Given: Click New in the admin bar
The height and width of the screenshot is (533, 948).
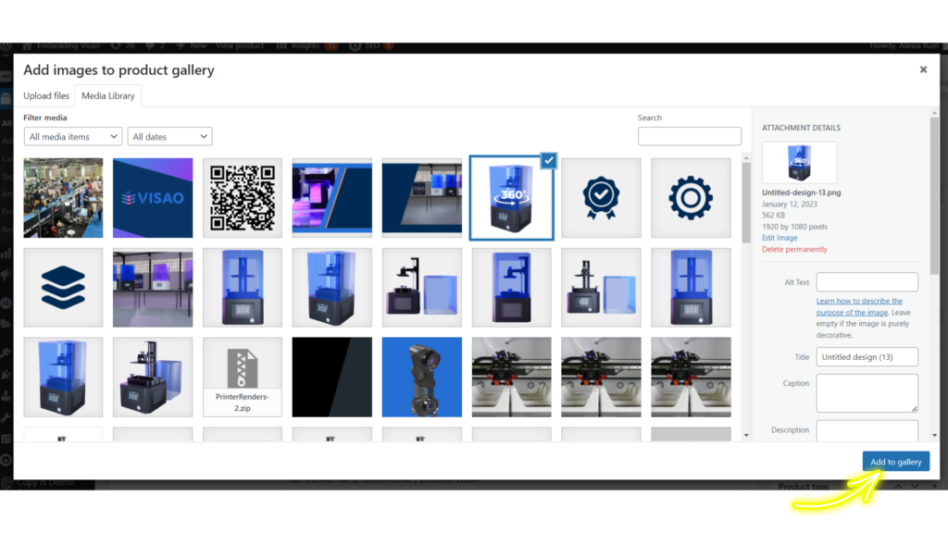Looking at the screenshot, I should click(193, 46).
